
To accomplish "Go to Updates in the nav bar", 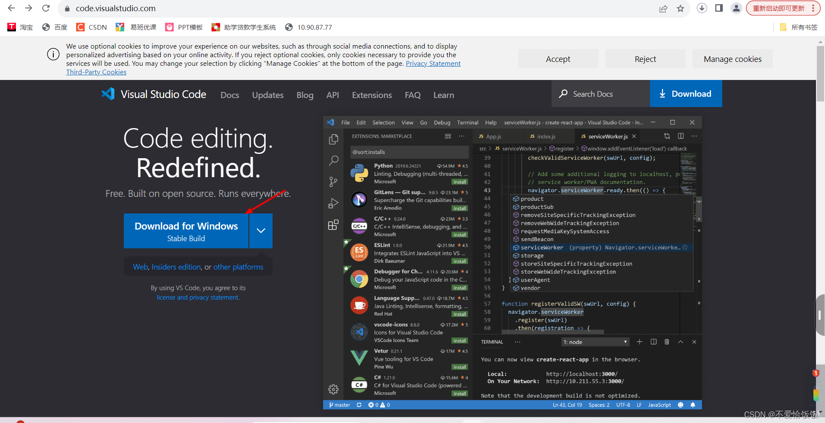I will click(267, 95).
